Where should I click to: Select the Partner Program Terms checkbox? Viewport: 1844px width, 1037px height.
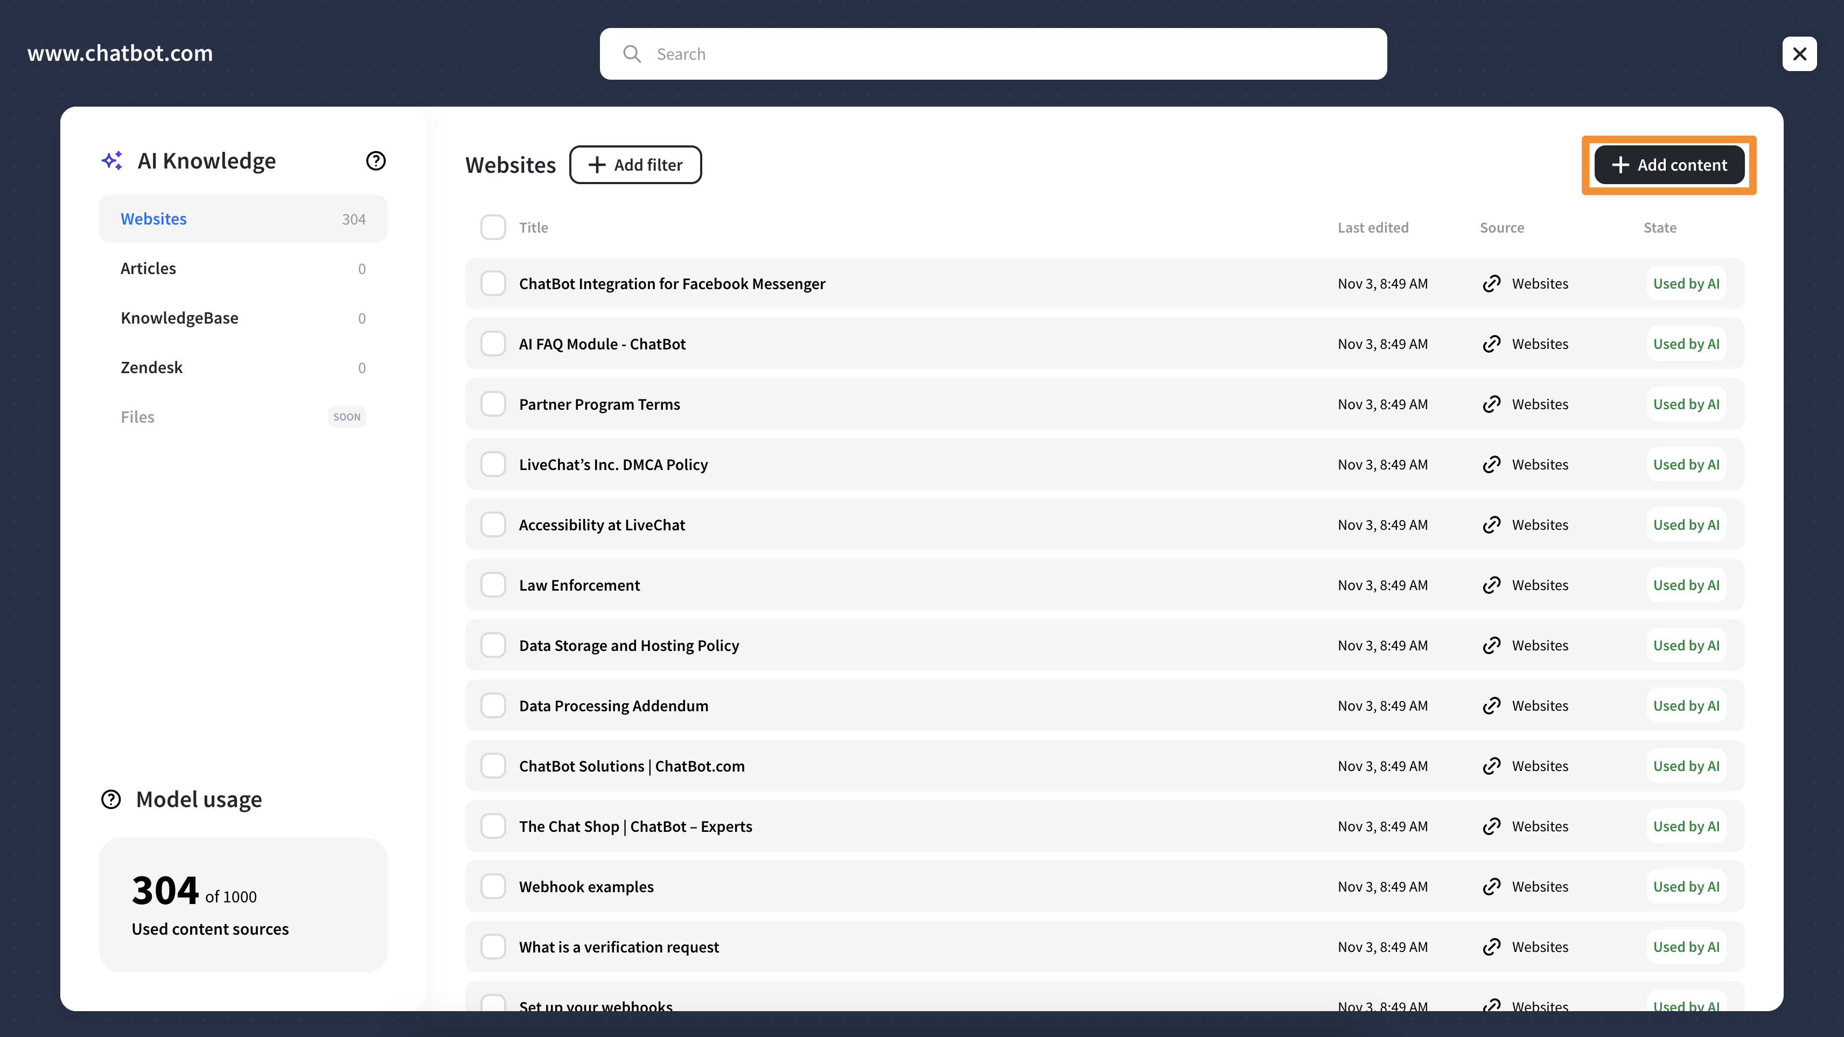[493, 404]
